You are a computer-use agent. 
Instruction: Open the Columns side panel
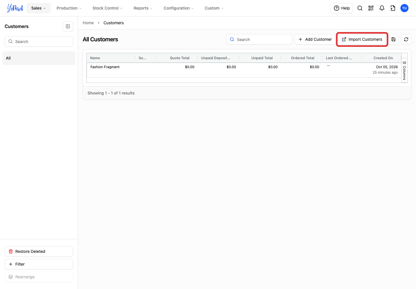pyautogui.click(x=404, y=71)
